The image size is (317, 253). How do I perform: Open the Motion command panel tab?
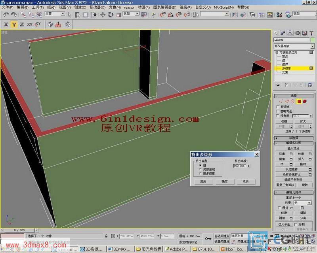pyautogui.click(x=297, y=33)
